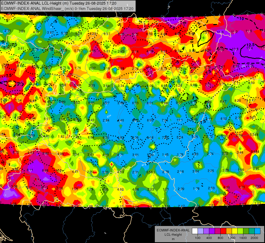
Task: Click the dark green legend swatch
Action: pos(246,231)
